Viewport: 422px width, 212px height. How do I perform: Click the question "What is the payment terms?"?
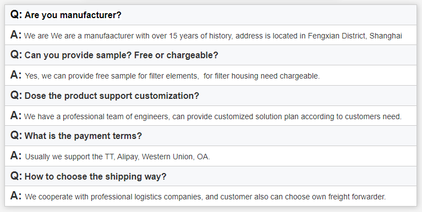tap(83, 136)
